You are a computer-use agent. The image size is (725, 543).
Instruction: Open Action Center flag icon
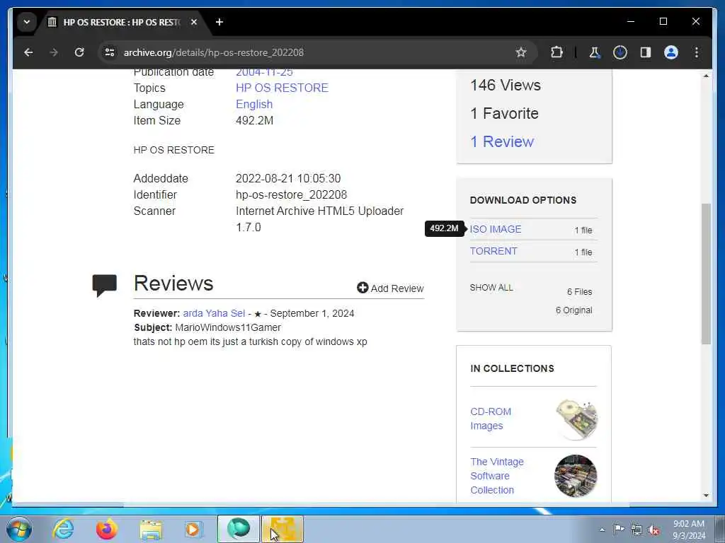(619, 529)
